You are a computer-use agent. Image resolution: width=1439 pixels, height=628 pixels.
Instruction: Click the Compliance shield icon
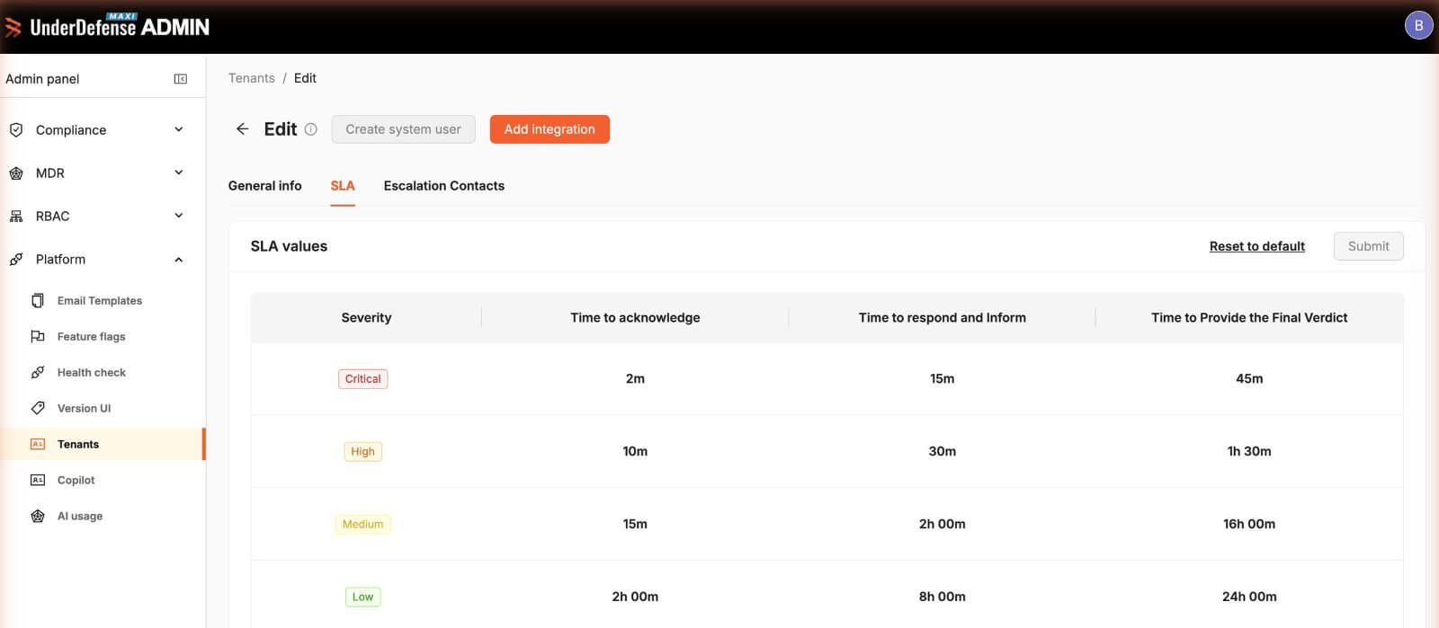pyautogui.click(x=16, y=130)
